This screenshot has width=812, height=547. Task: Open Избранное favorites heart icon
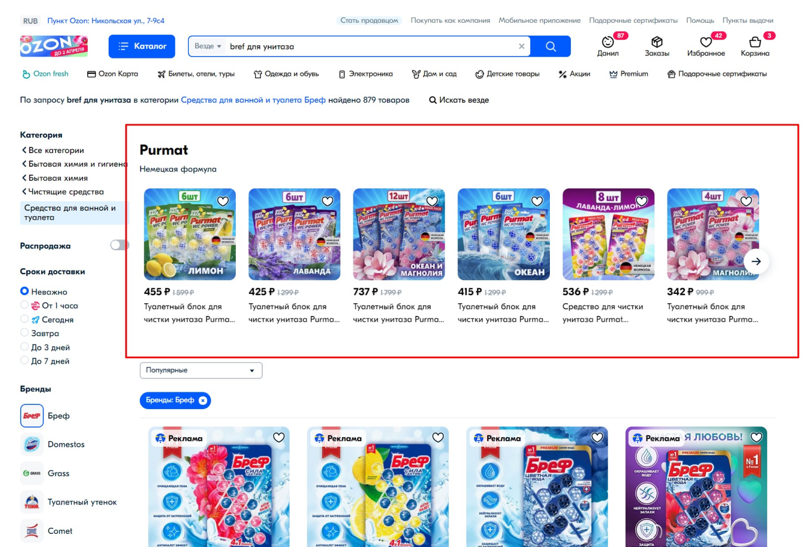tap(706, 42)
